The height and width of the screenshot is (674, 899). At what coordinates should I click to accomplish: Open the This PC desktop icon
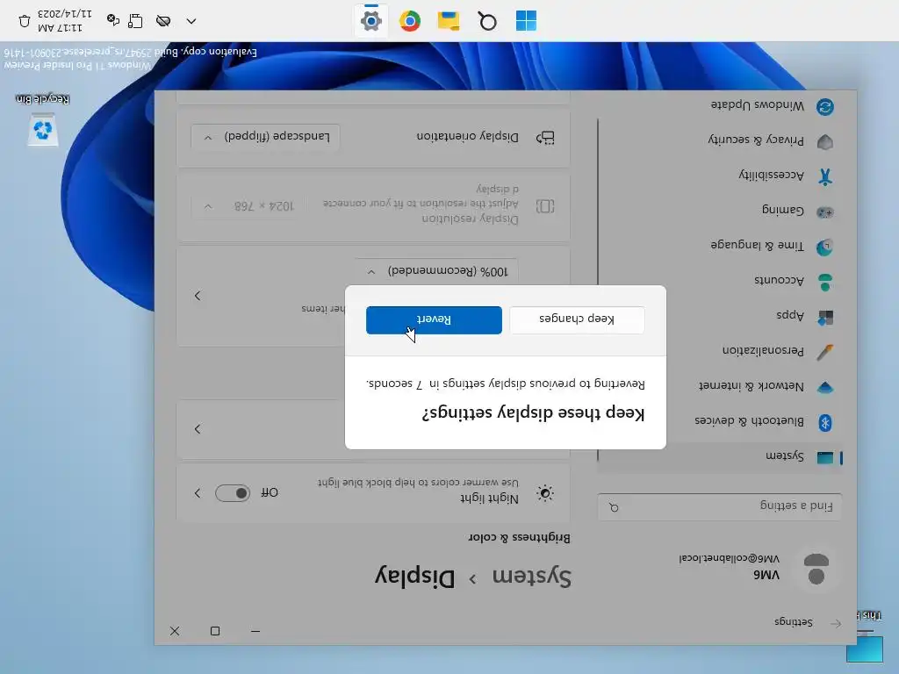click(x=865, y=637)
